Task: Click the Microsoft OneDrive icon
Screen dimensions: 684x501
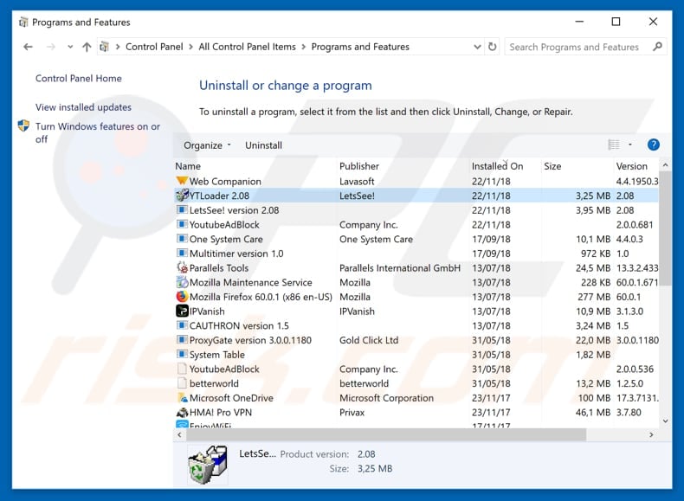Action: pos(182,398)
